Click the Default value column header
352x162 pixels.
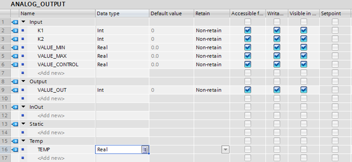pyautogui.click(x=166, y=13)
